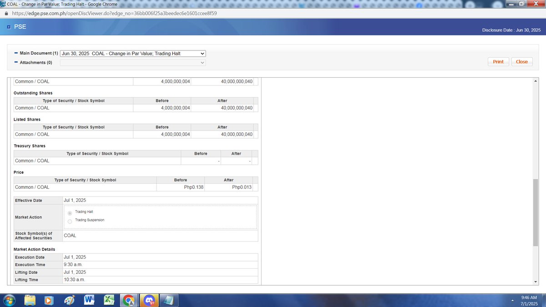
Task: Click the PSE header title text
Action: (20, 27)
